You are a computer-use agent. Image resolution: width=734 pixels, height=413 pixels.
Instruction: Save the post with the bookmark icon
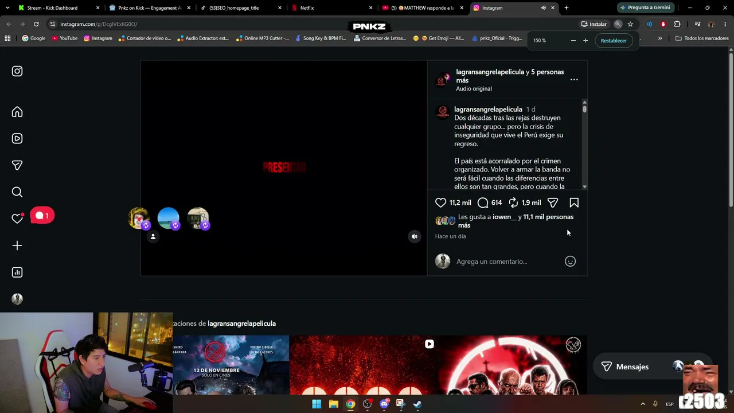point(574,202)
